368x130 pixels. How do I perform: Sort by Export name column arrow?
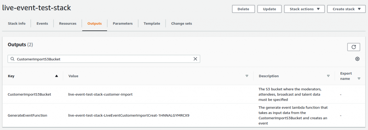coord(359,79)
